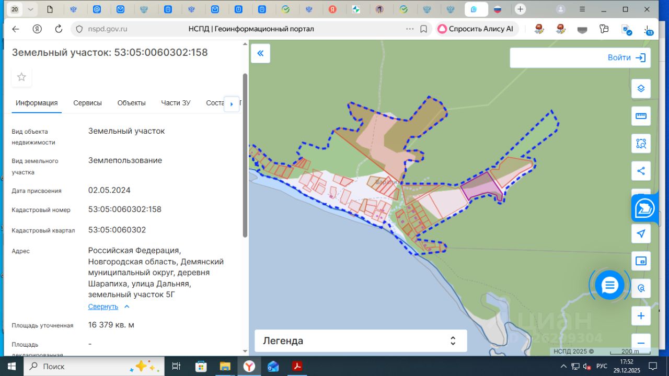The width and height of the screenshot is (669, 376).
Task: Reload the NSPD page
Action: [x=59, y=29]
